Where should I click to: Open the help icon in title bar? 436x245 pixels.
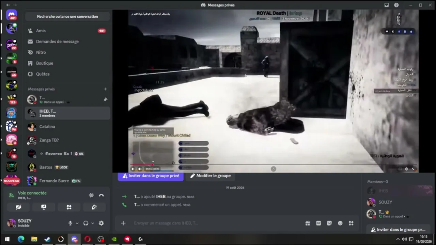(396, 5)
